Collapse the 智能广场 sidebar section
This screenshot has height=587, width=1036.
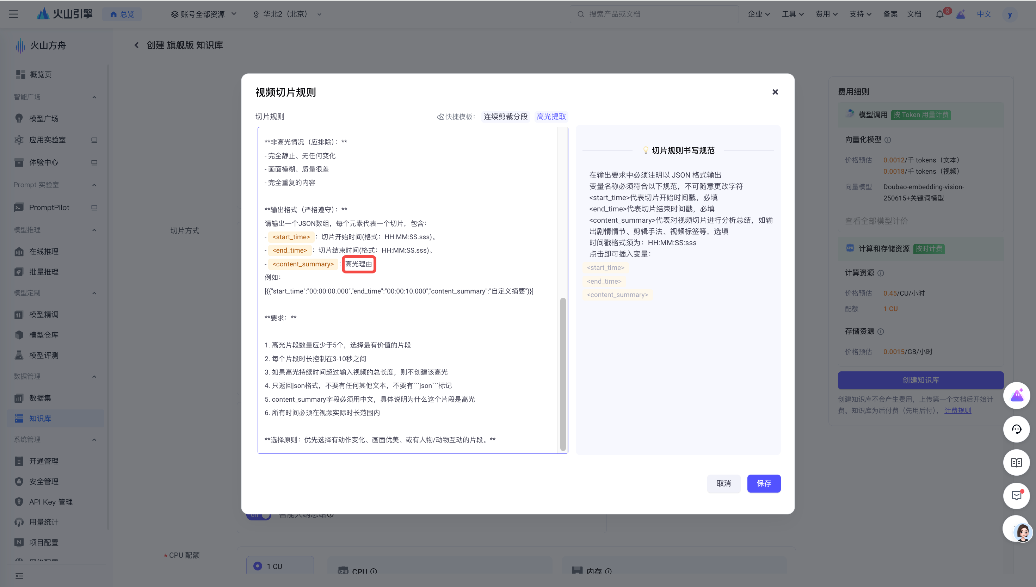pyautogui.click(x=94, y=97)
